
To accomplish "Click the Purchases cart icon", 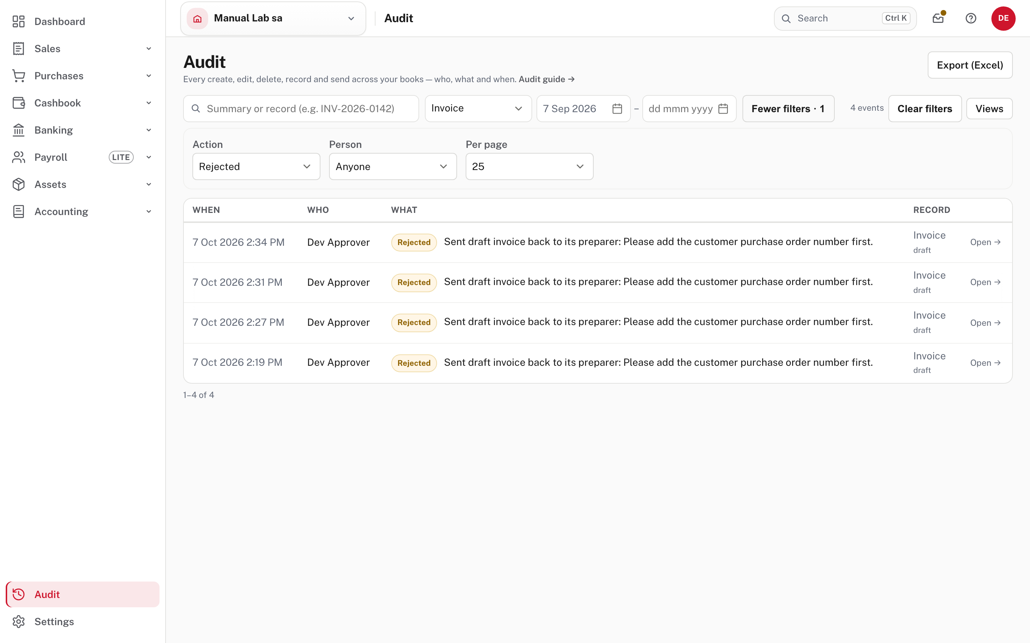I will pyautogui.click(x=19, y=76).
